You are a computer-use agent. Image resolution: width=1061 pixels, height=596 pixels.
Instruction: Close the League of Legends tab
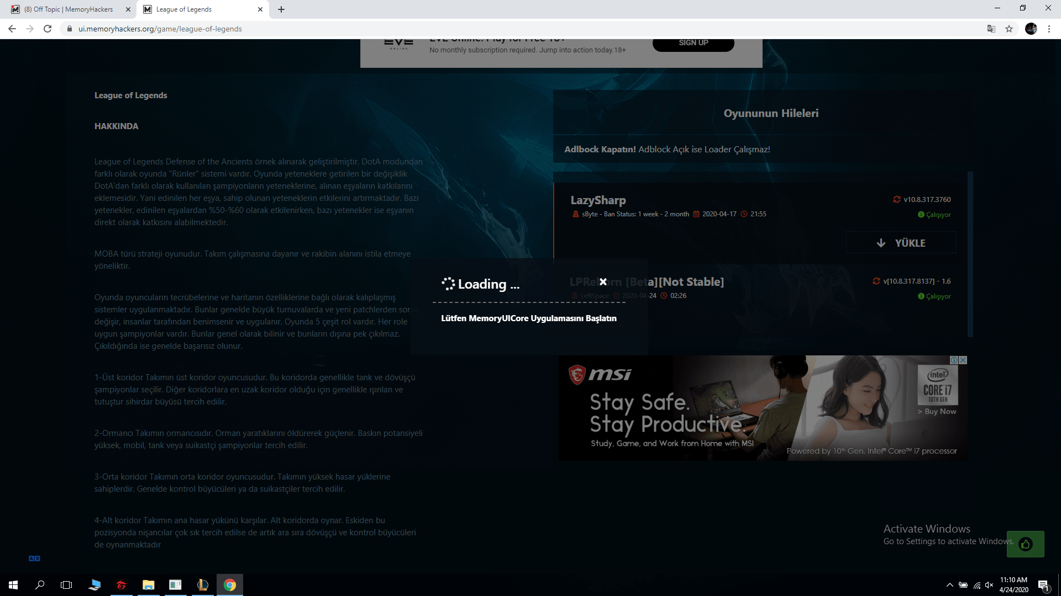coord(260,9)
